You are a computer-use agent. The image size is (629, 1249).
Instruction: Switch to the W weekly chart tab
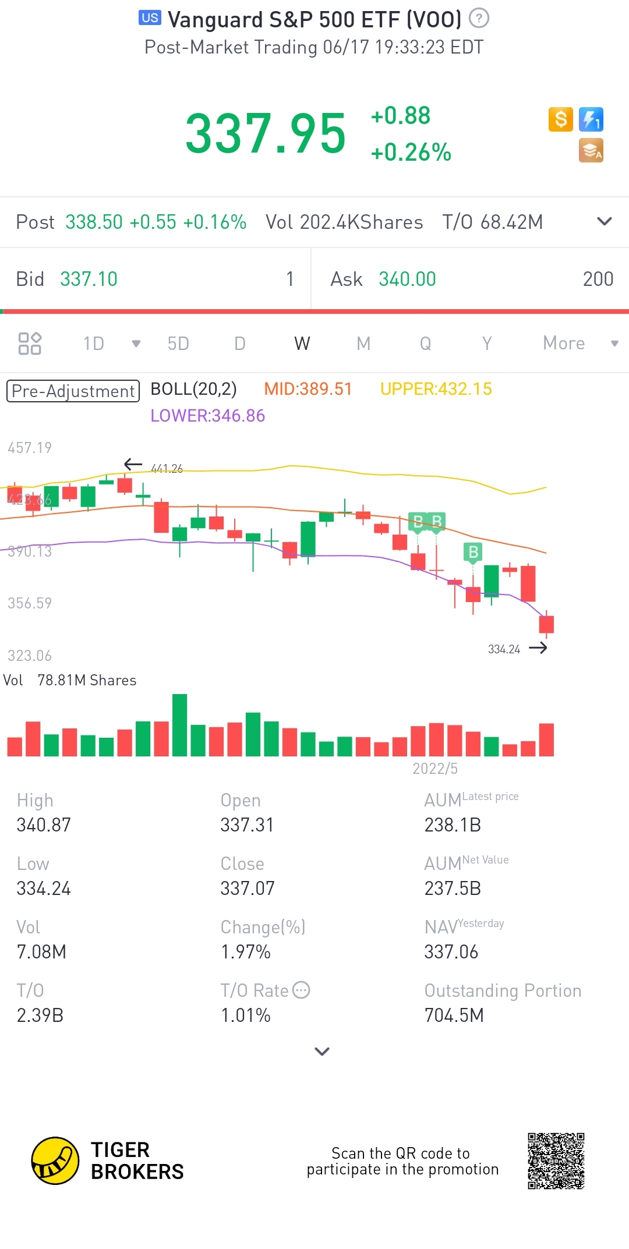click(x=302, y=344)
